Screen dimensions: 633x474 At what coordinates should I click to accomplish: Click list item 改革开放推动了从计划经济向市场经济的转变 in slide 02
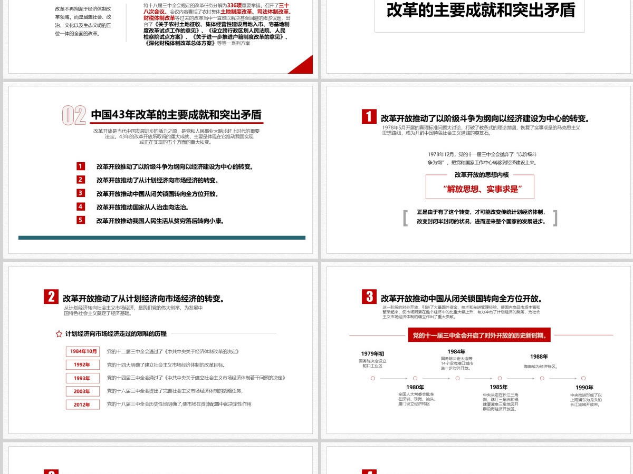(x=158, y=180)
